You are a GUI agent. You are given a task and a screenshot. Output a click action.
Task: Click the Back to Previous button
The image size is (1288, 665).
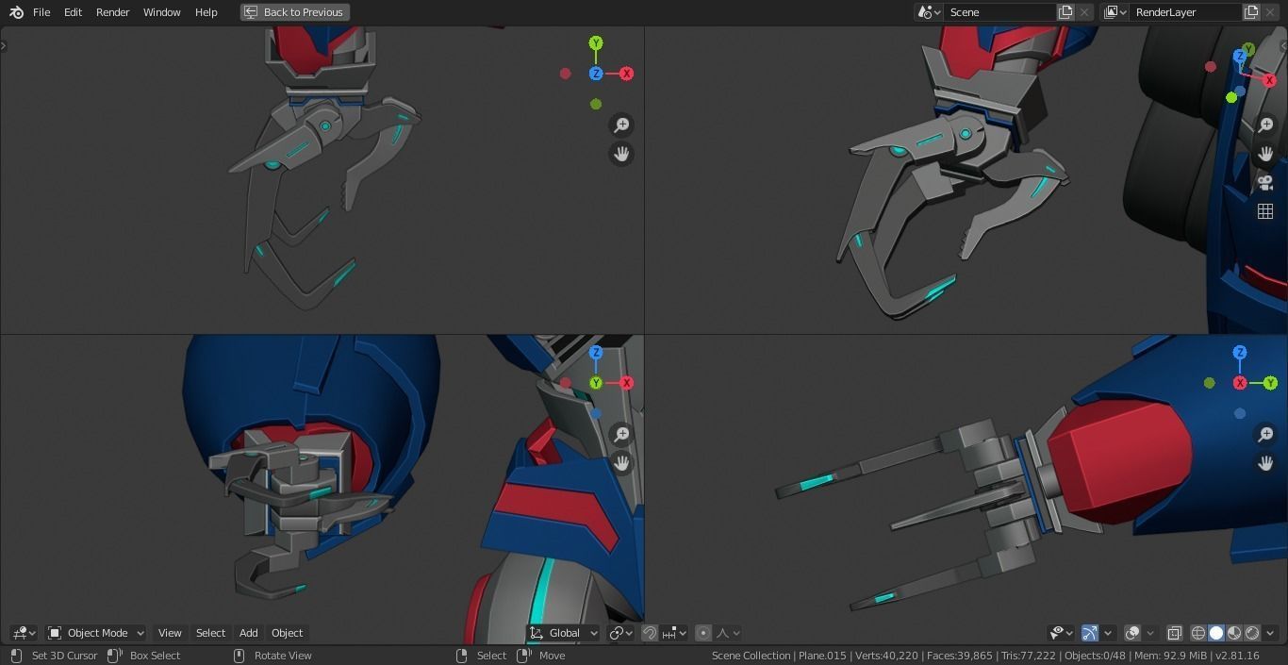(x=293, y=12)
